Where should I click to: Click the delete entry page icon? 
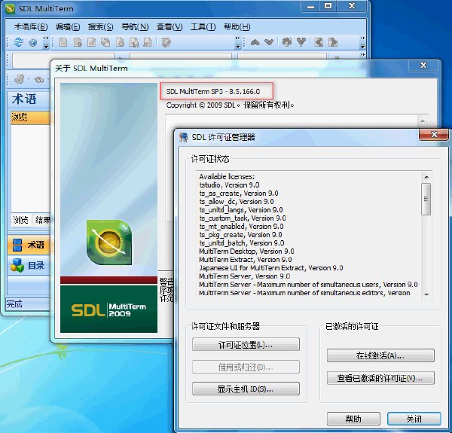click(120, 42)
